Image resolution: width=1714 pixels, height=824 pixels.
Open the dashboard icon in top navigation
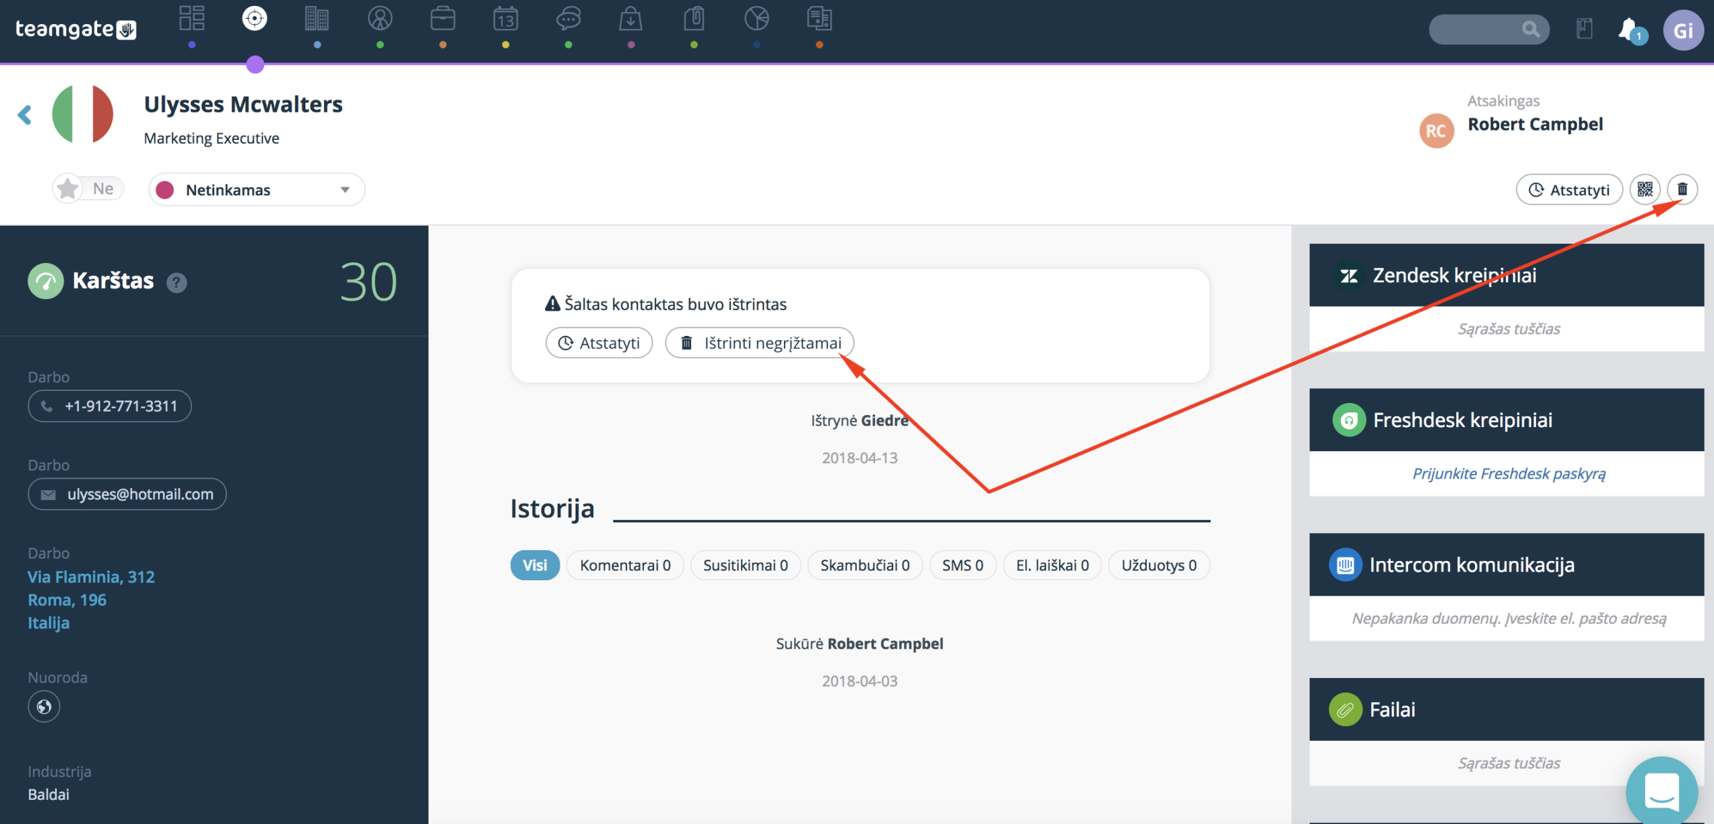(191, 19)
